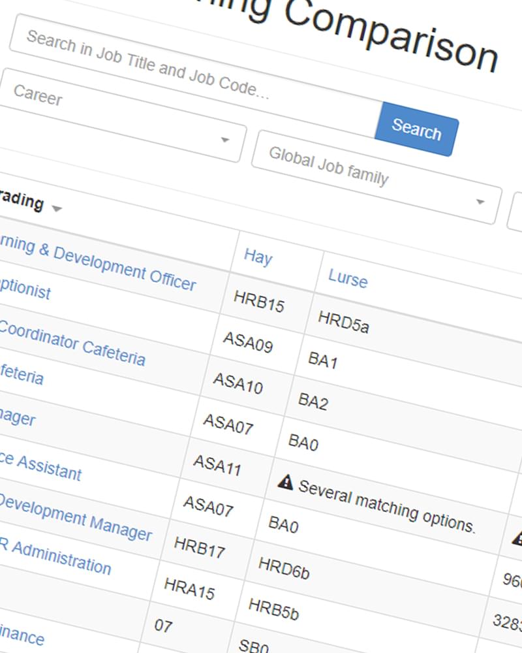522x653 pixels.
Task: Select ASA07 in the Office Assistant row
Action: pos(208,505)
